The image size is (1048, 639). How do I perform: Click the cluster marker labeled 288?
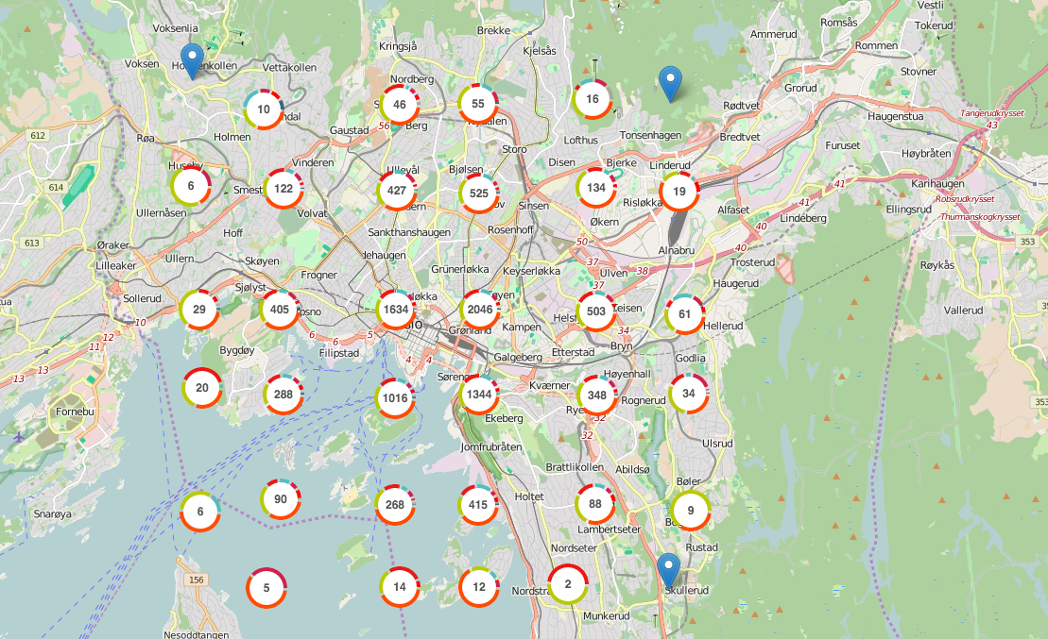[x=283, y=394]
